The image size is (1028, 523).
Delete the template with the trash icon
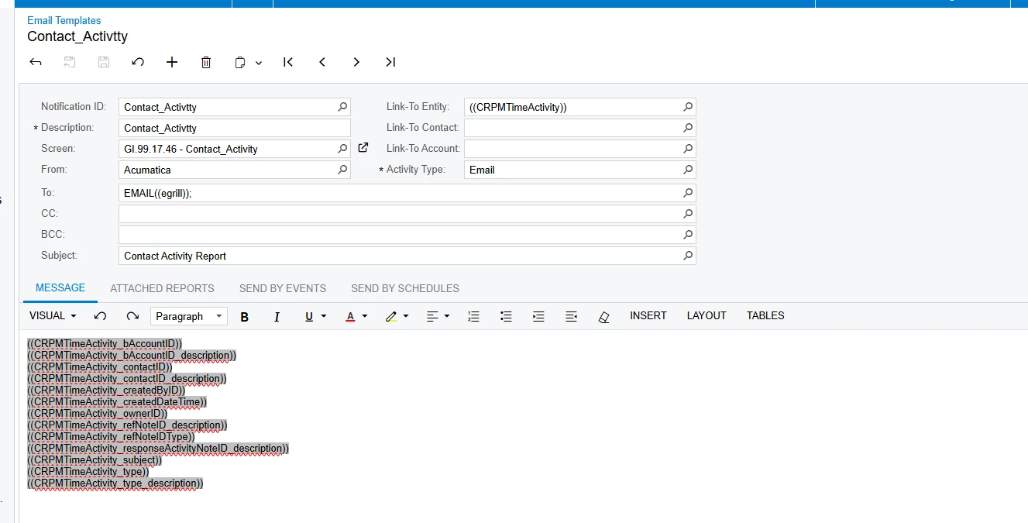(x=206, y=62)
